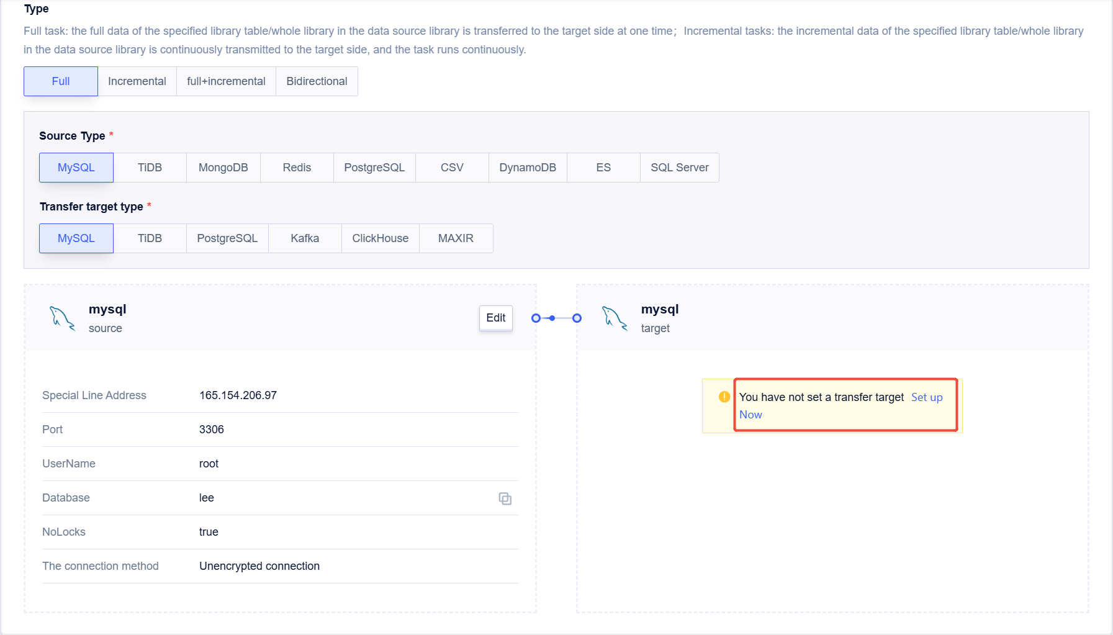Choose Bidirectional task type
The width and height of the screenshot is (1113, 635).
tap(317, 81)
